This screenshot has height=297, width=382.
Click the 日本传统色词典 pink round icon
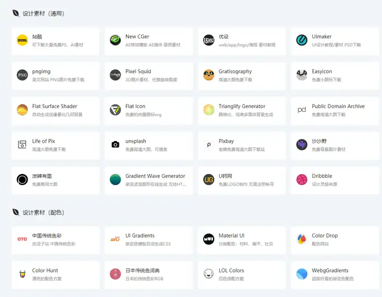(115, 274)
